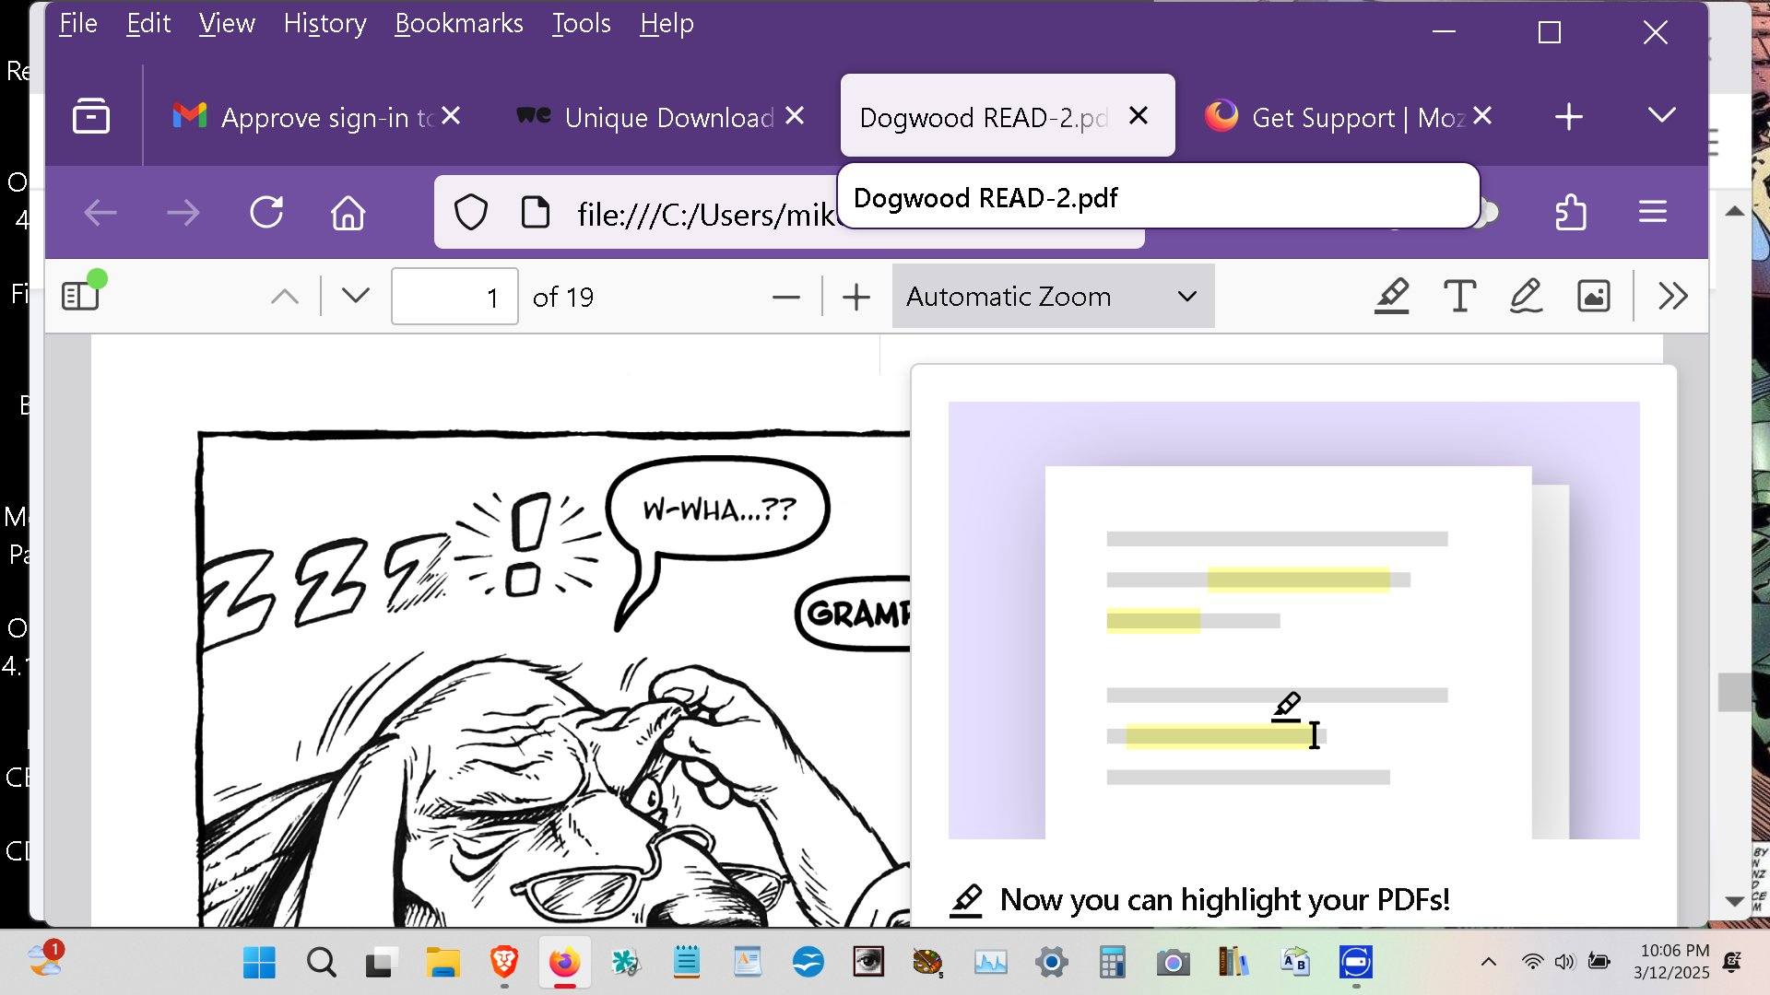Close the Unique Download tab

click(x=795, y=116)
